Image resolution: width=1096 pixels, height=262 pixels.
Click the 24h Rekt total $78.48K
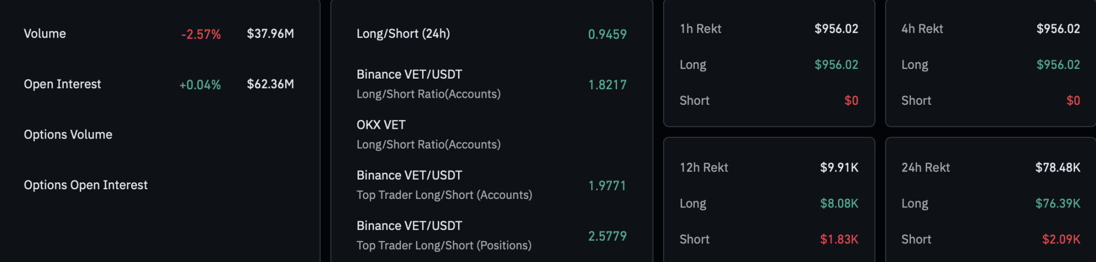pos(1057,168)
